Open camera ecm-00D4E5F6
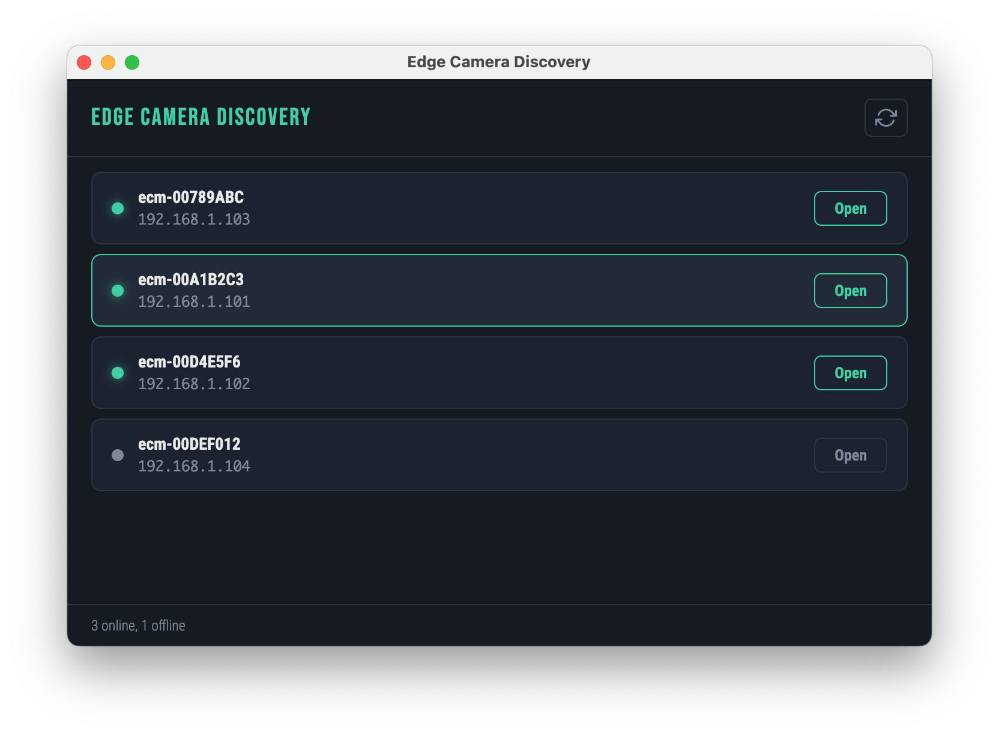 coord(850,373)
